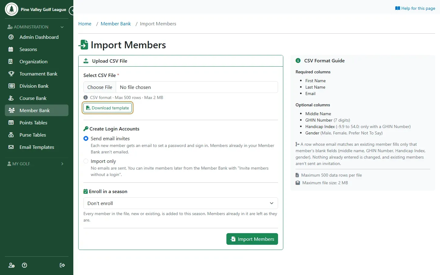Screen dimensions: 440x275
Task: Click the Choose File button
Action: point(100,87)
